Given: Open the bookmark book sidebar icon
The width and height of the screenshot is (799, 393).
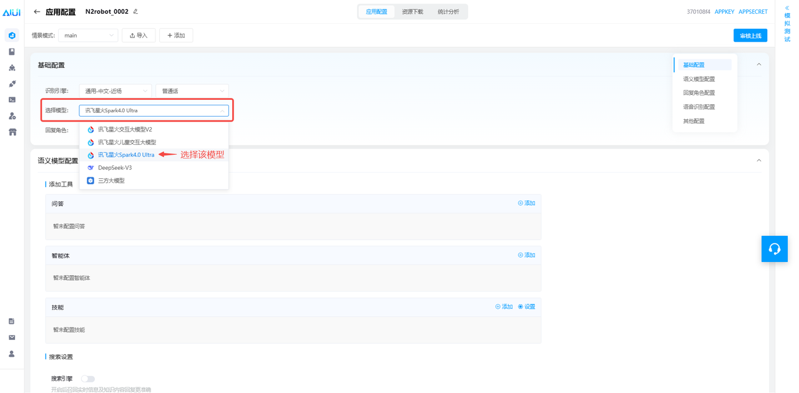Looking at the screenshot, I should [x=12, y=52].
